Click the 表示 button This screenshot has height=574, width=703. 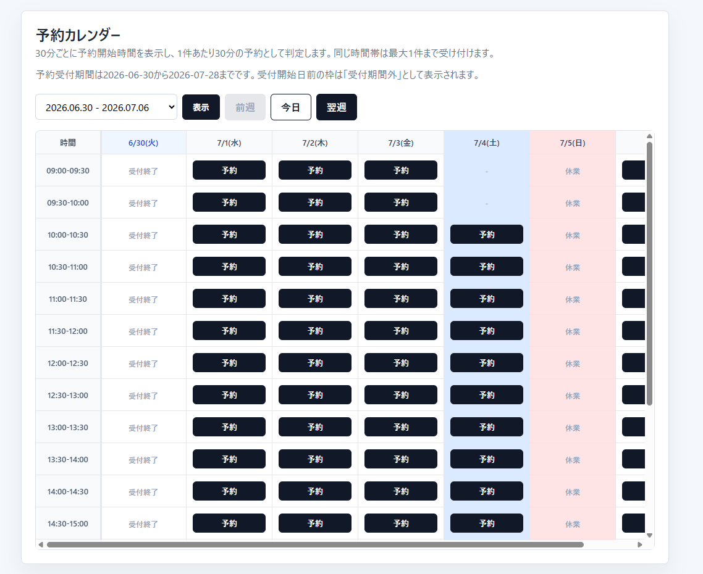(x=201, y=107)
